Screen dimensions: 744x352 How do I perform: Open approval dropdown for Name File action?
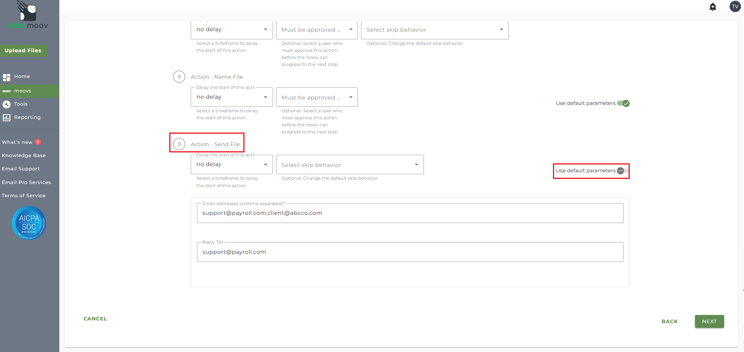pyautogui.click(x=317, y=97)
